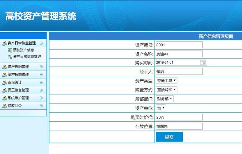Open the 资产单位 dropdown showing 台
Viewport: 242px width, 154px height.
161,108
